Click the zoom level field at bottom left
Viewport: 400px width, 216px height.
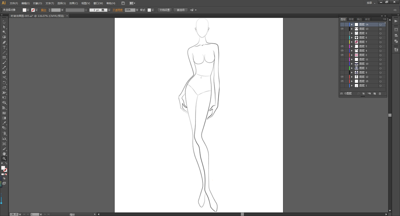click(x=14, y=214)
